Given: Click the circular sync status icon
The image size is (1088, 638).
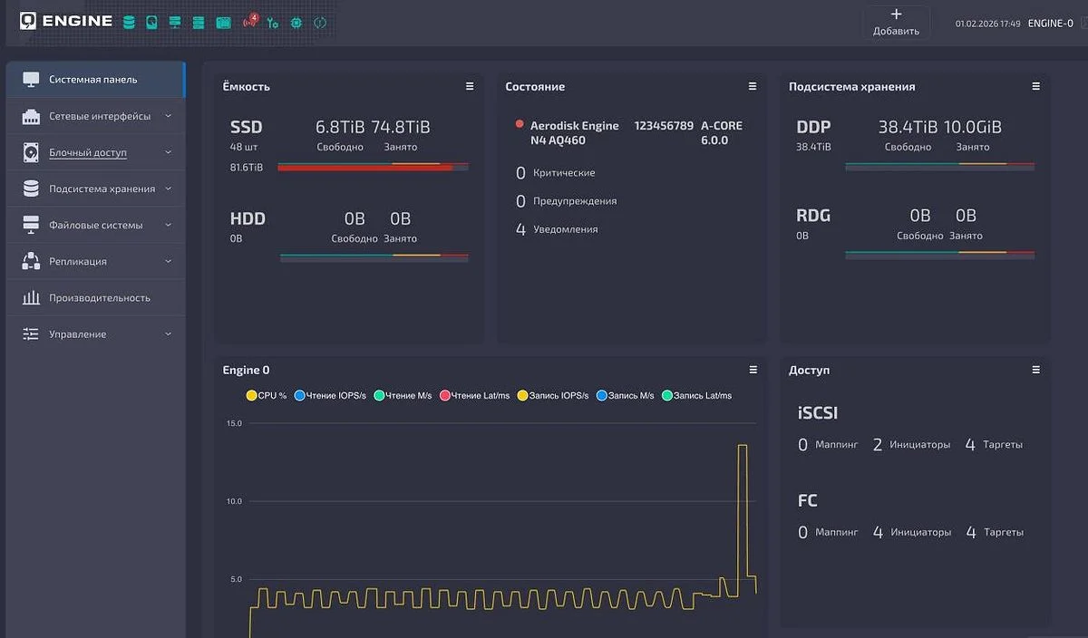Looking at the screenshot, I should [x=320, y=23].
